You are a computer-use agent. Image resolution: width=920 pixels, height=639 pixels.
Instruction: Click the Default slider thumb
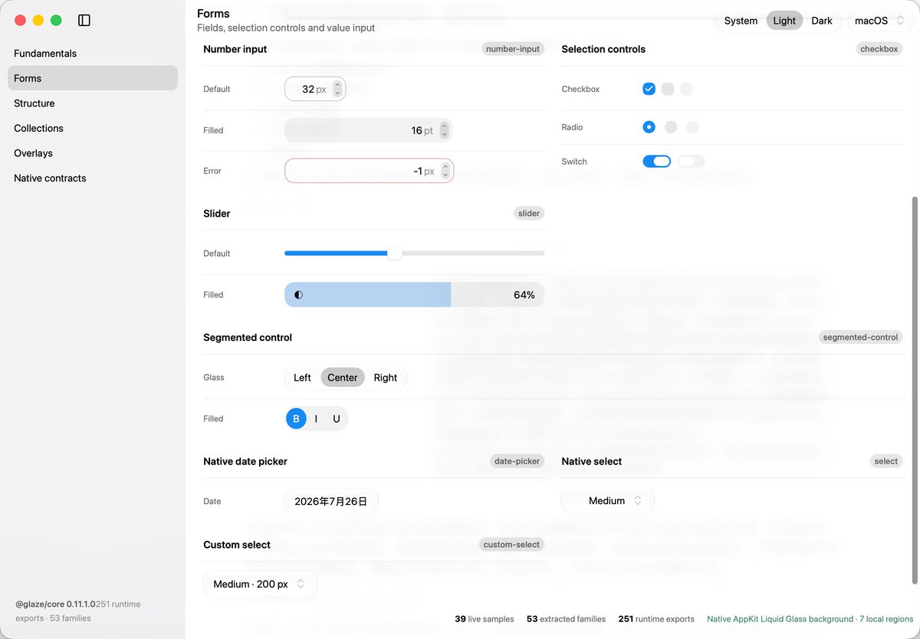pos(395,254)
